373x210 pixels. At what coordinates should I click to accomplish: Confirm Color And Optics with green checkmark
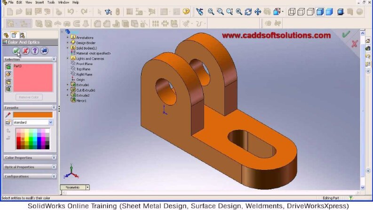pos(16,51)
